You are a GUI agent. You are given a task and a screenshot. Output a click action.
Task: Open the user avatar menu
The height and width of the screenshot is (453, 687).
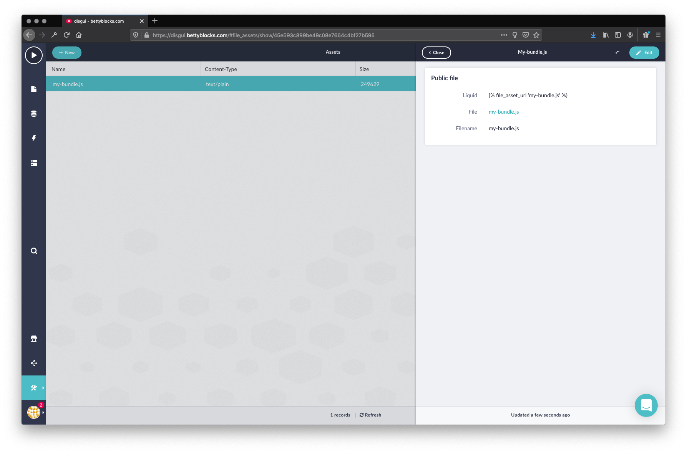tap(34, 412)
